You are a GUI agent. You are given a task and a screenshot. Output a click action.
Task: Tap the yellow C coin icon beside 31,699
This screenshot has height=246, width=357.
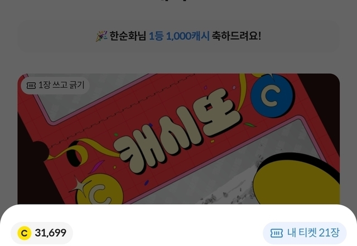click(x=25, y=233)
